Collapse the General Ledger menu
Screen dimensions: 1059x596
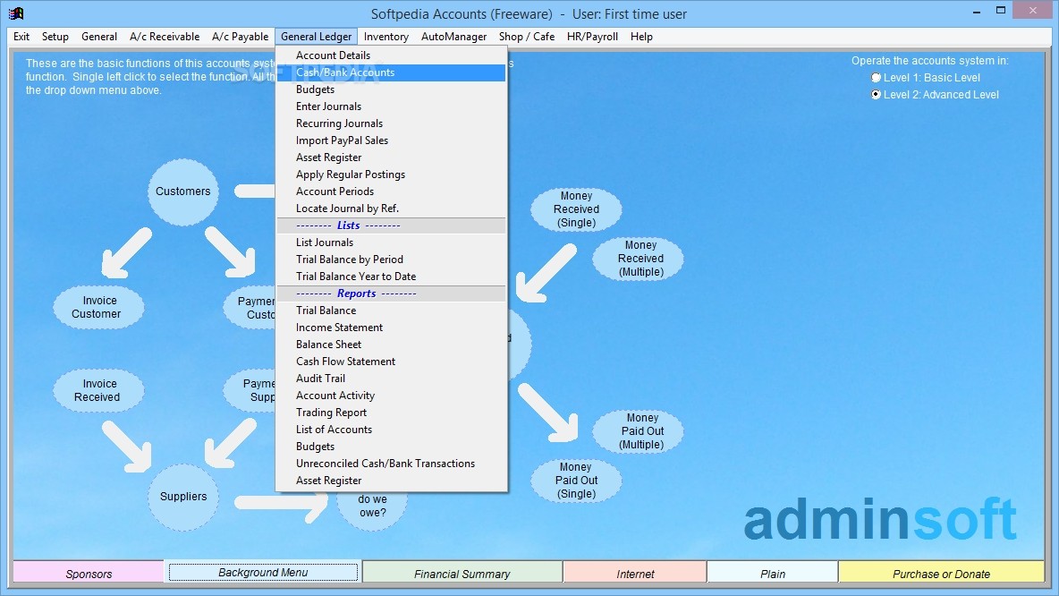coord(316,37)
